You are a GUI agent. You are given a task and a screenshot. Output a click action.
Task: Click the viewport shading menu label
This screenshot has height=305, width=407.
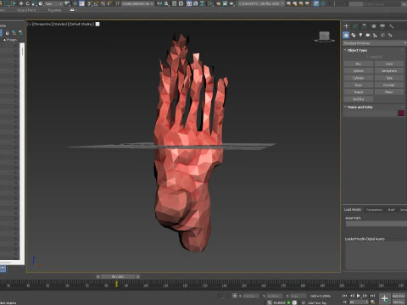click(81, 25)
